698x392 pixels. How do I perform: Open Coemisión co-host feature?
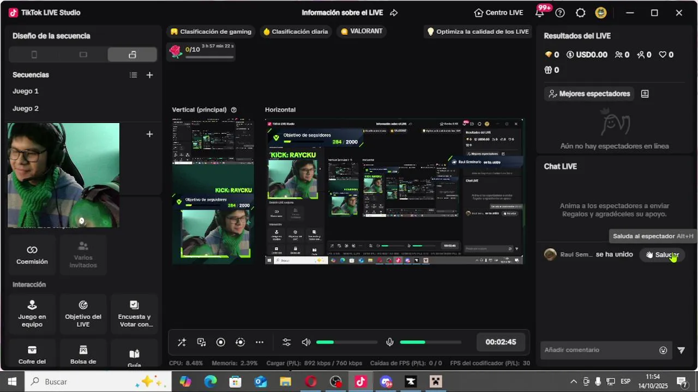click(x=32, y=255)
